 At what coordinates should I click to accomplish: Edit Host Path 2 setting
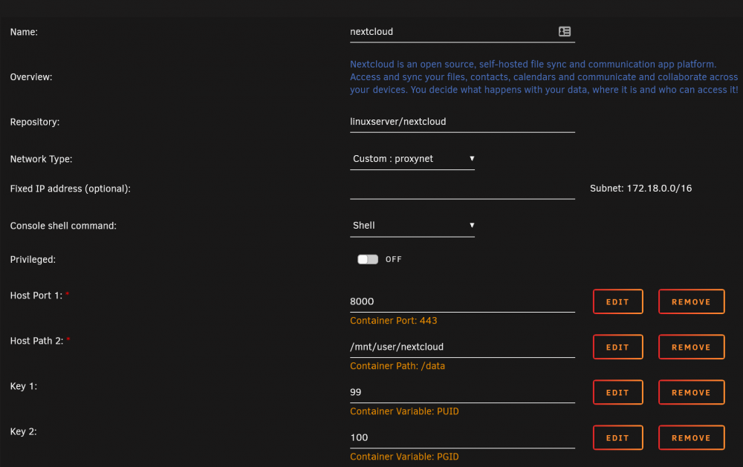pyautogui.click(x=618, y=347)
